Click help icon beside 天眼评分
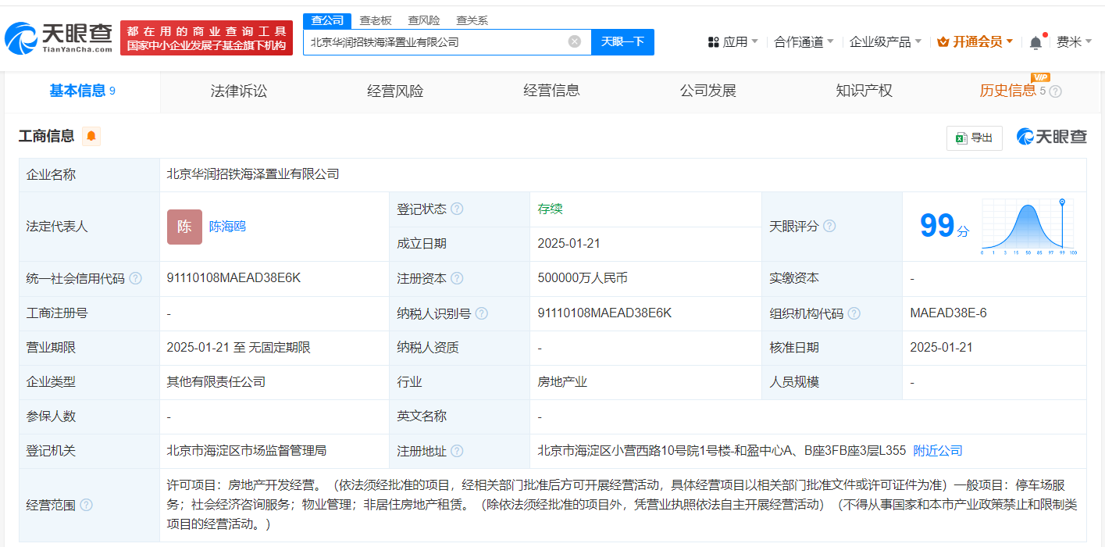1105x547 pixels. (x=829, y=227)
